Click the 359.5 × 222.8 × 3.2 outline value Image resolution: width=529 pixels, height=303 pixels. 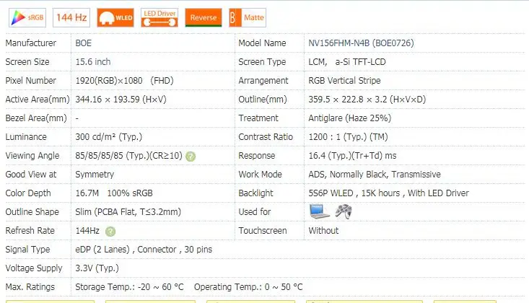[367, 100]
